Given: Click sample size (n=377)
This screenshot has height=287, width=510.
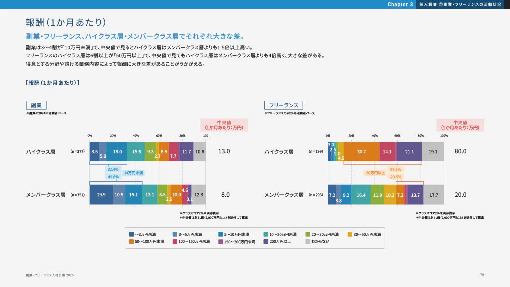Looking at the screenshot, I should [x=77, y=151].
